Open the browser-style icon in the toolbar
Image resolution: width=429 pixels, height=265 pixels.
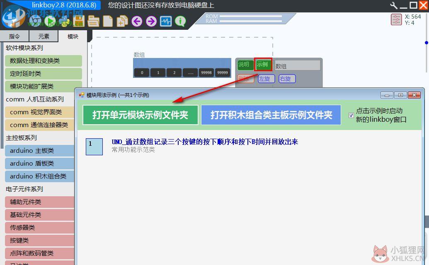click(x=36, y=21)
